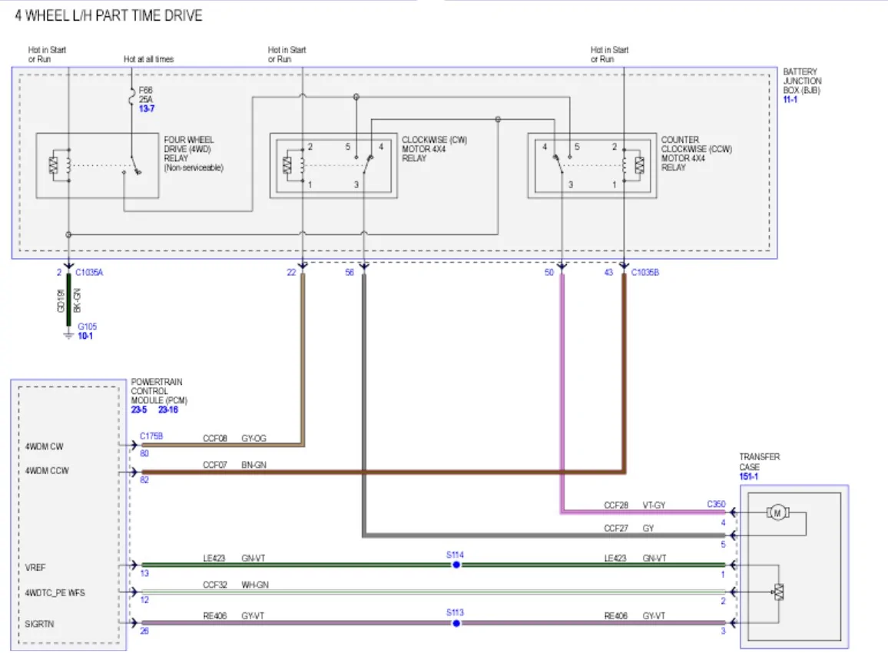Screen dimensions: 888x653
Task: Click the brown BN-GN horizontal wire
Action: (x=383, y=472)
